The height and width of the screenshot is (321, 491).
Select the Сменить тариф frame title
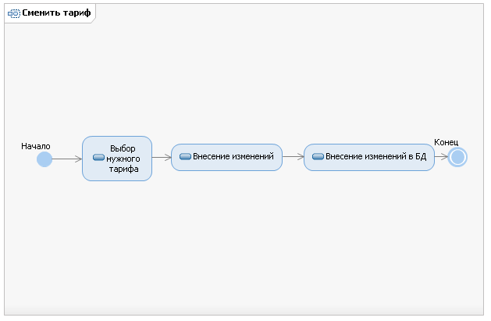coord(56,12)
